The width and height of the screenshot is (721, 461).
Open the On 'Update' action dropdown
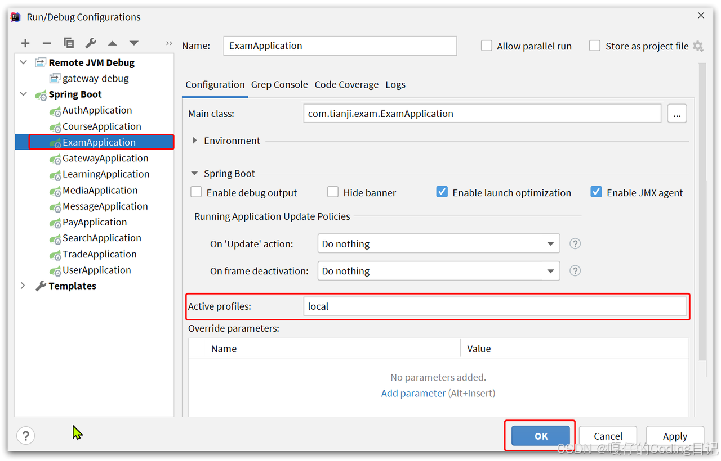pyautogui.click(x=439, y=243)
